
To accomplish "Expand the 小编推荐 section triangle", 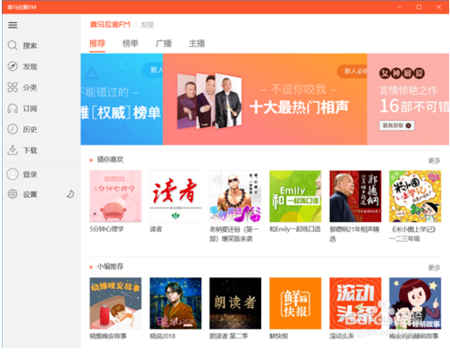I will click(91, 267).
